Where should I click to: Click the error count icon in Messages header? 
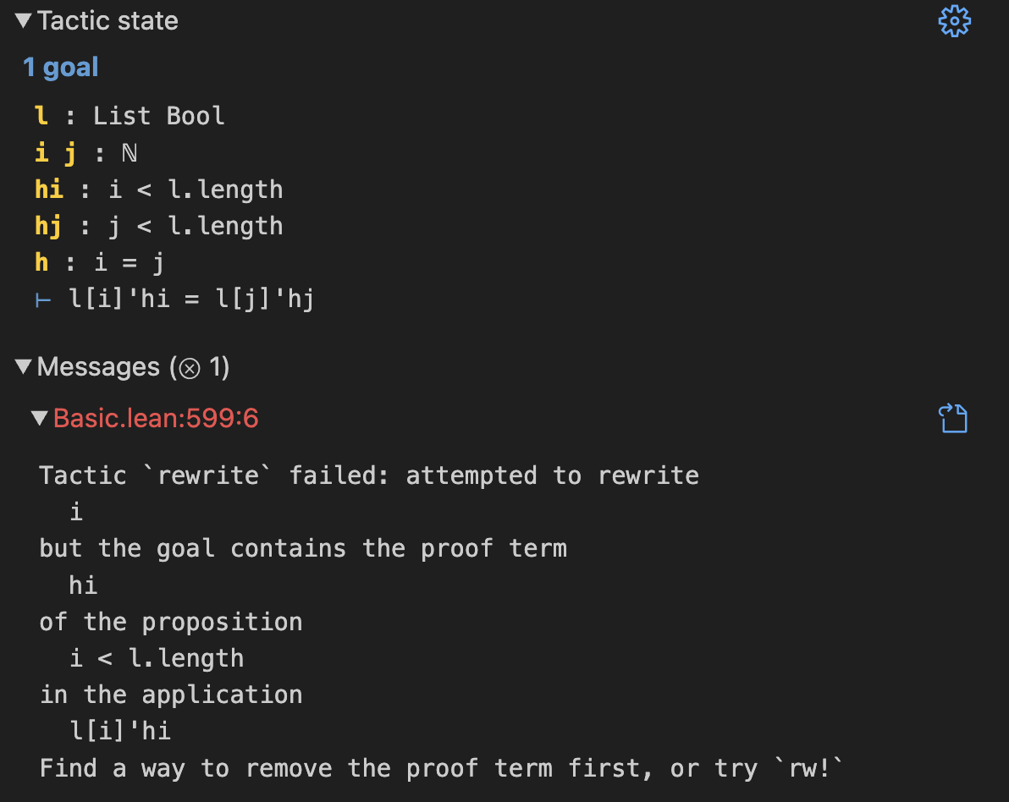coord(190,367)
